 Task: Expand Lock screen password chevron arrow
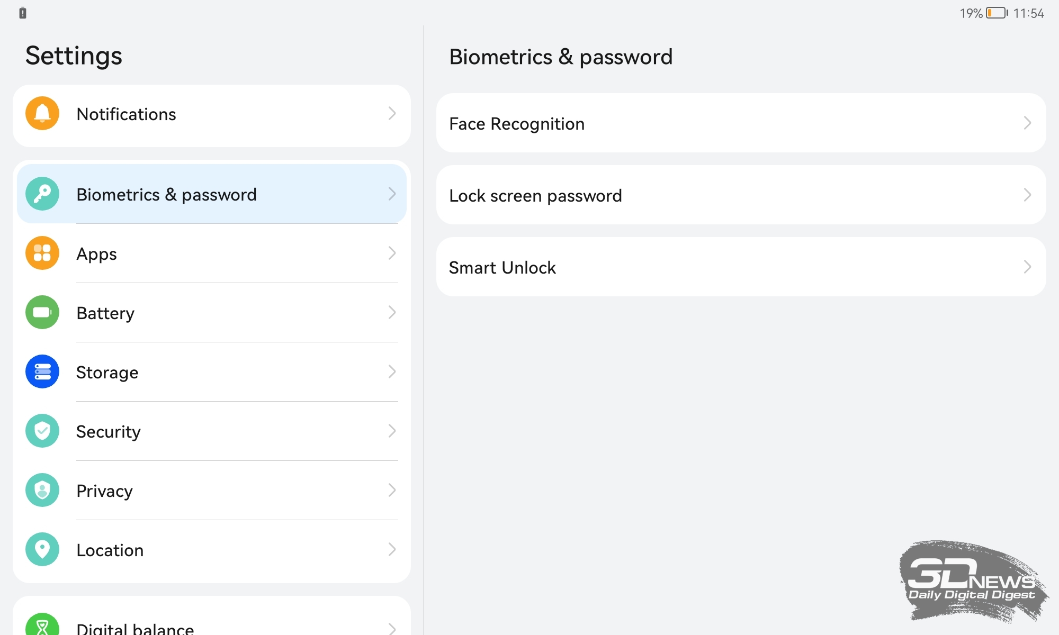[x=1027, y=195]
